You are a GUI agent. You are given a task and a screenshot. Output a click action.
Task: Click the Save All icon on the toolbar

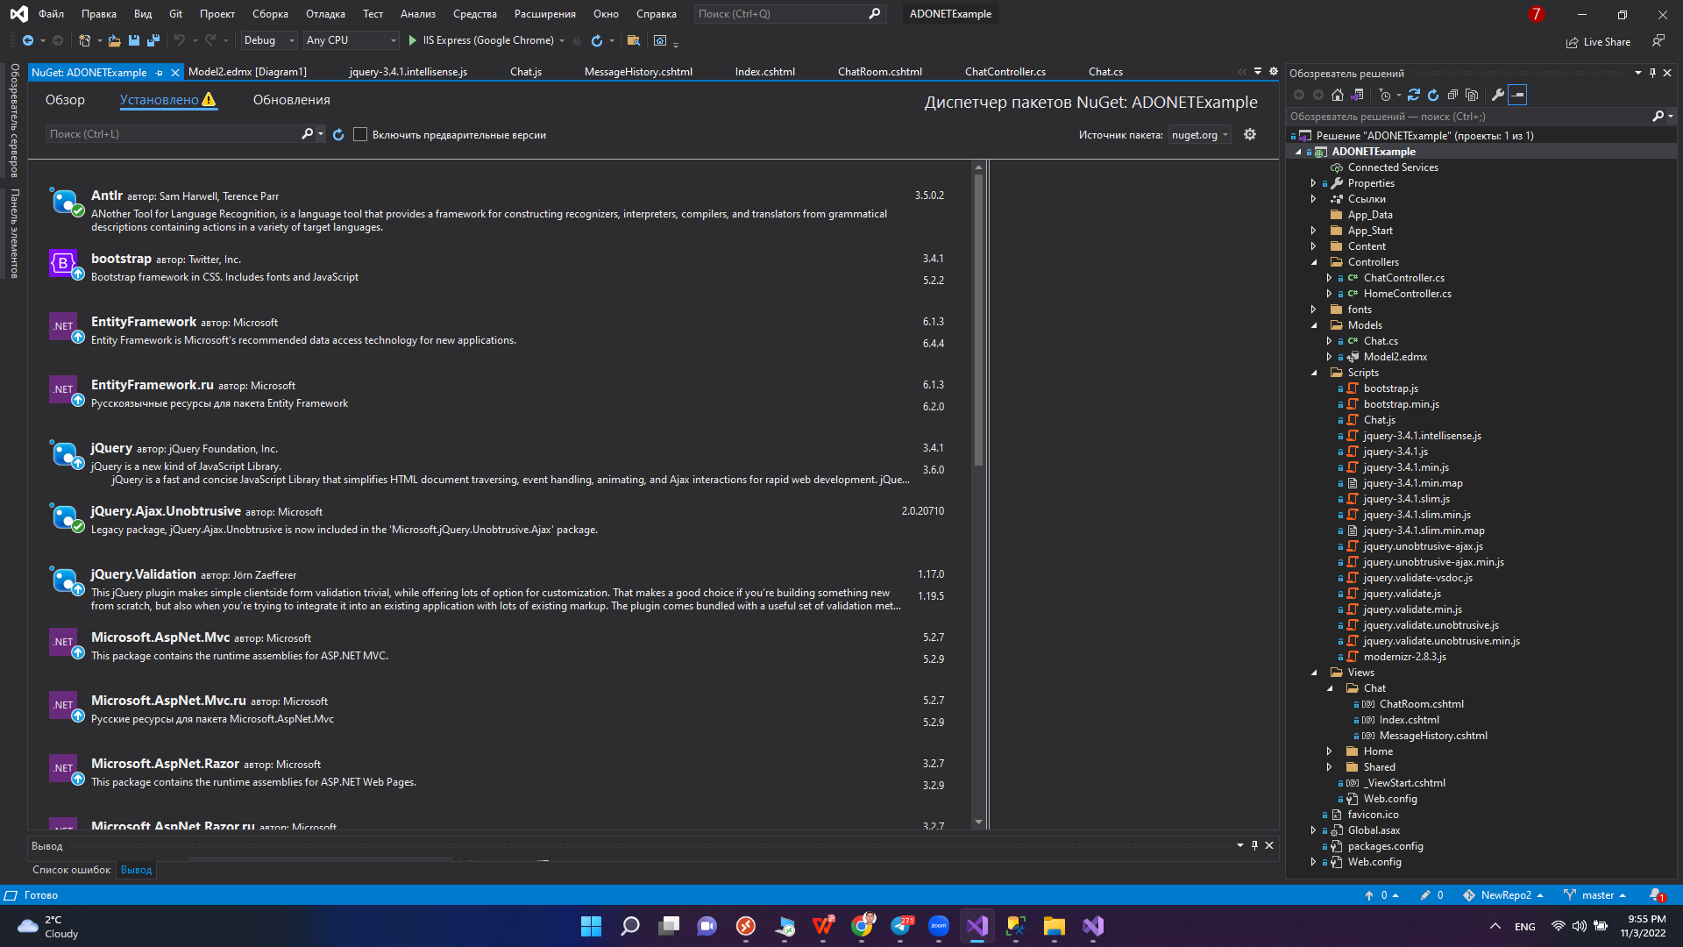point(152,40)
